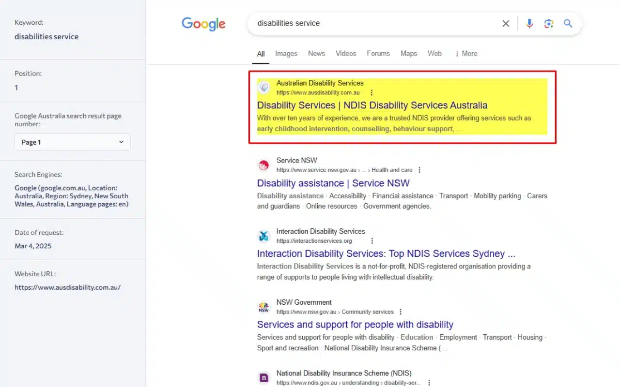
Task: Expand the Page 1 dropdown
Action: point(72,142)
